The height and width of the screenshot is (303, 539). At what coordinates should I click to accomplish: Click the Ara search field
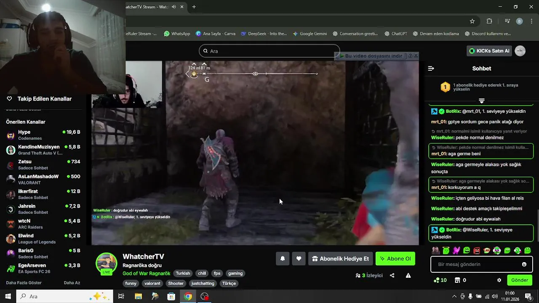coord(269,51)
